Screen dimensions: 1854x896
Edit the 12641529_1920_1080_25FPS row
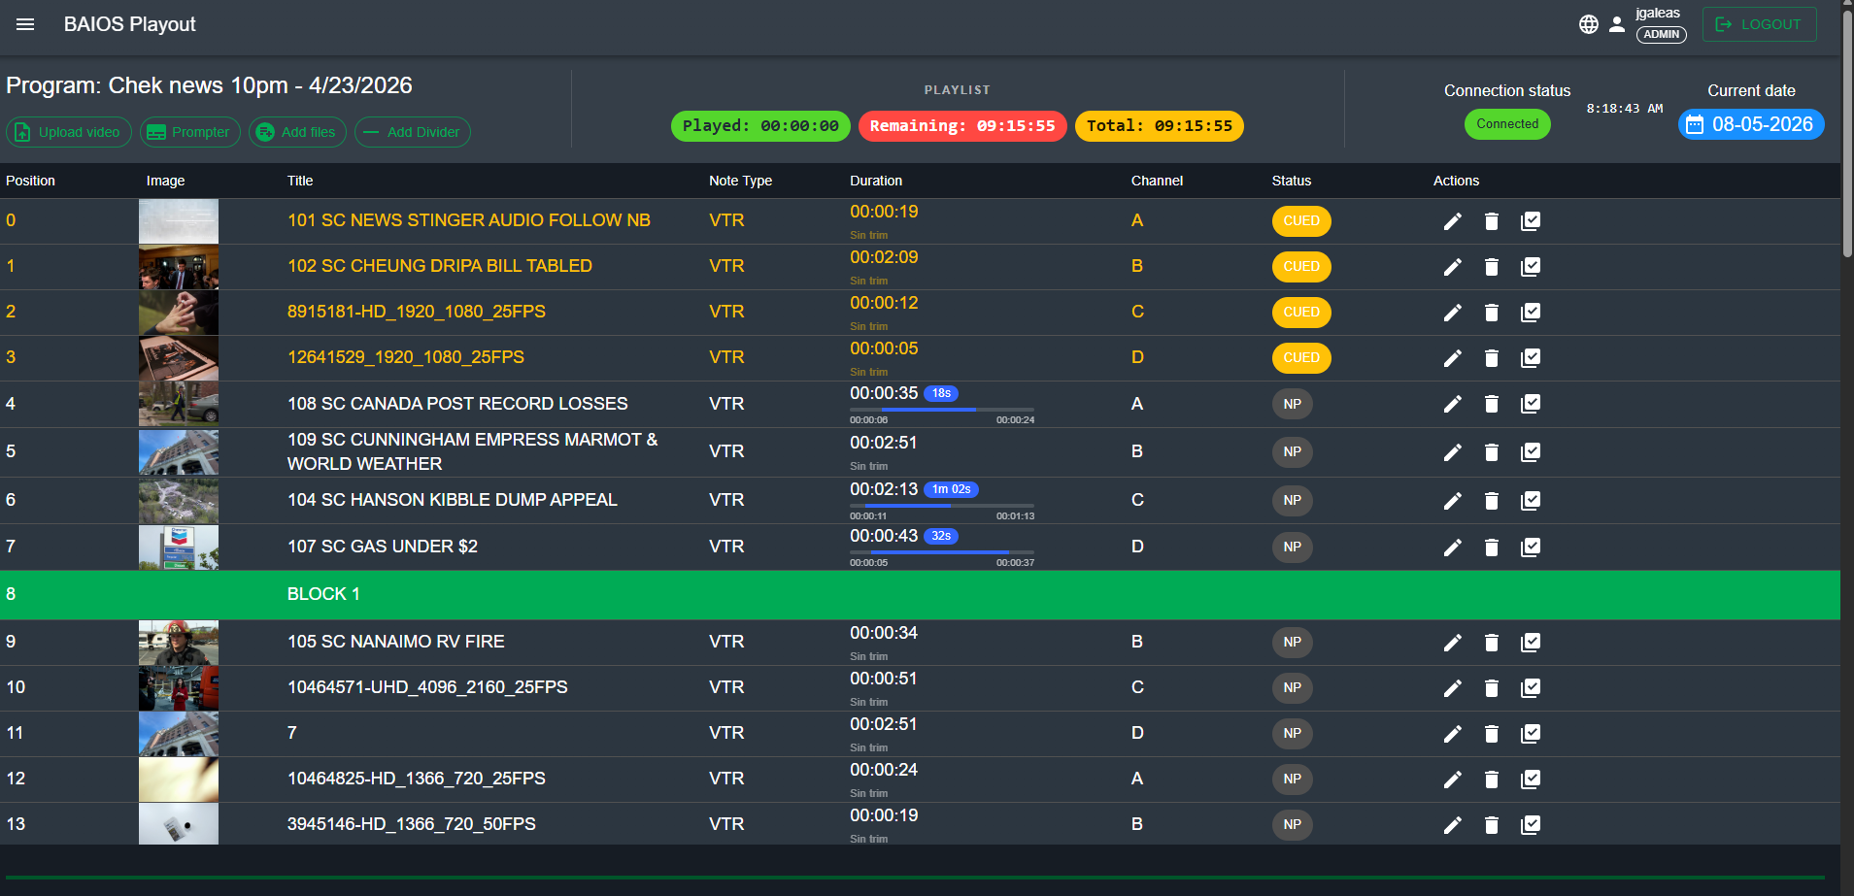point(1452,358)
